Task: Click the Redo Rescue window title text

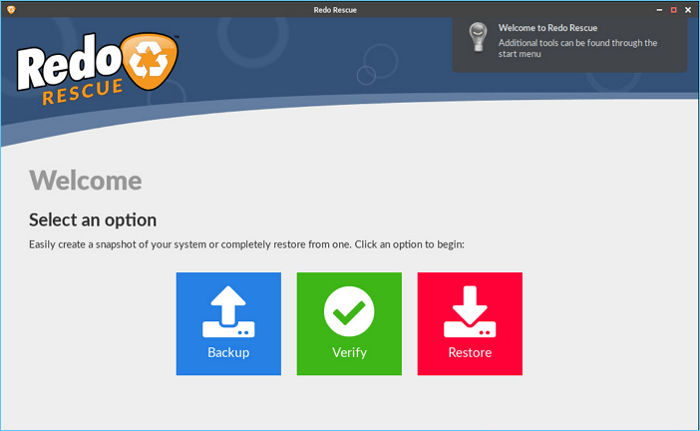Action: 335,10
